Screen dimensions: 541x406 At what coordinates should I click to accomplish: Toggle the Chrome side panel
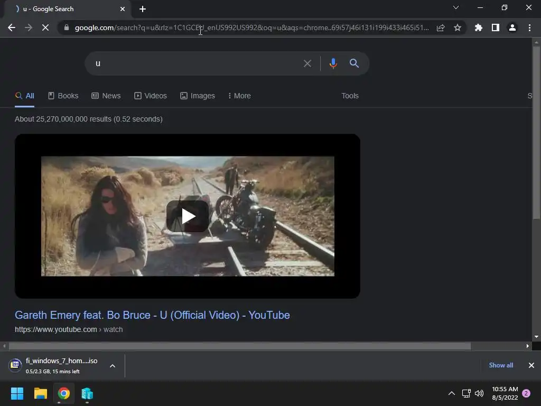click(x=496, y=27)
